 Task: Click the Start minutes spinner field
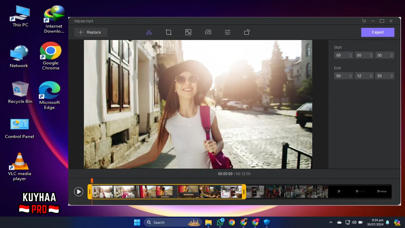(x=364, y=55)
